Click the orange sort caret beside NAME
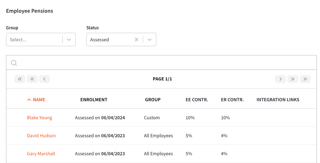Image resolution: width=320 pixels, height=163 pixels. click(x=29, y=99)
